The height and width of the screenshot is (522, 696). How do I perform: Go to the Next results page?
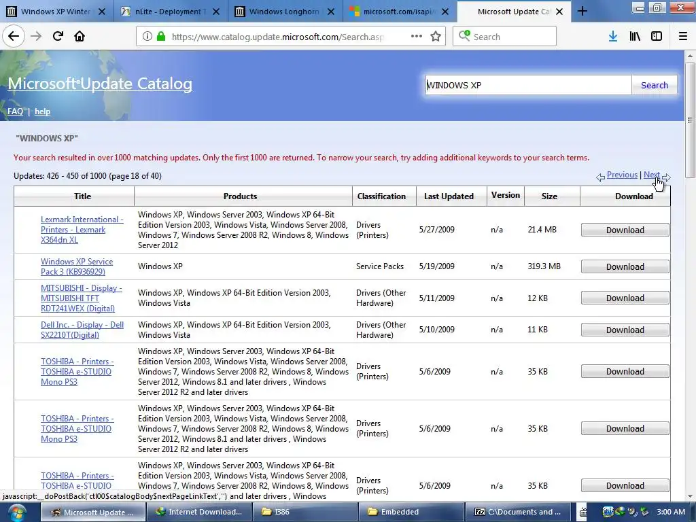coord(652,175)
